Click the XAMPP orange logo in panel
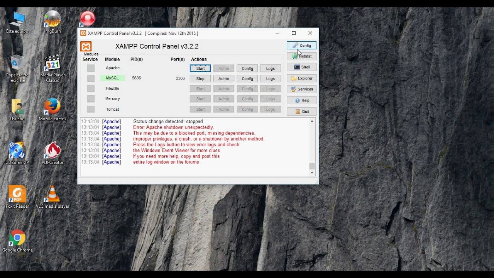 [x=86, y=46]
